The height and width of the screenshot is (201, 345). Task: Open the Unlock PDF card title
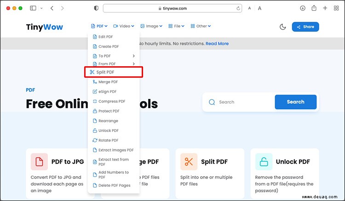pos(293,161)
